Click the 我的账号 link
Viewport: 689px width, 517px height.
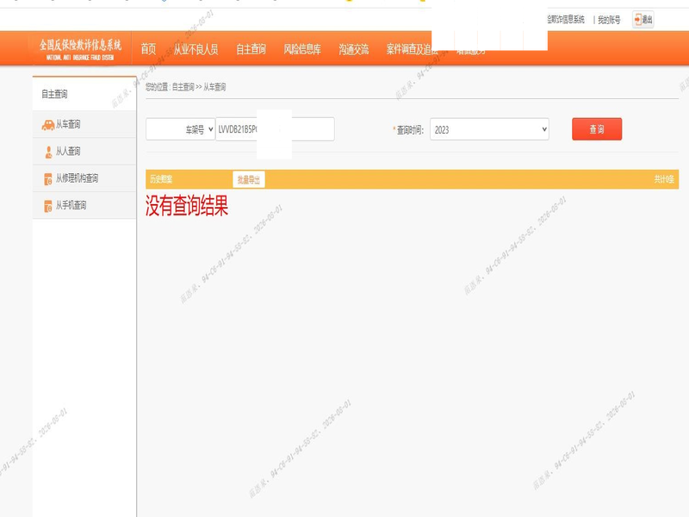609,20
